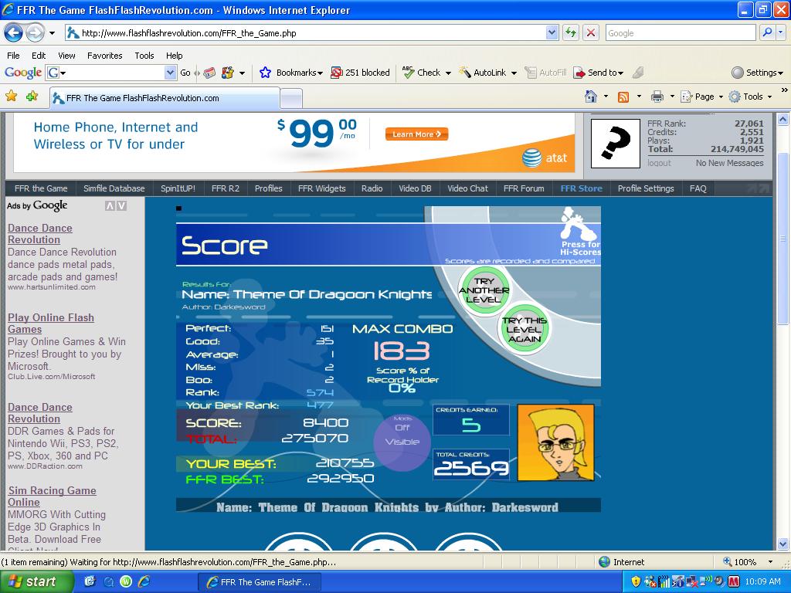Click the Try This Level Again button
The width and height of the screenshot is (791, 593).
[x=525, y=329]
